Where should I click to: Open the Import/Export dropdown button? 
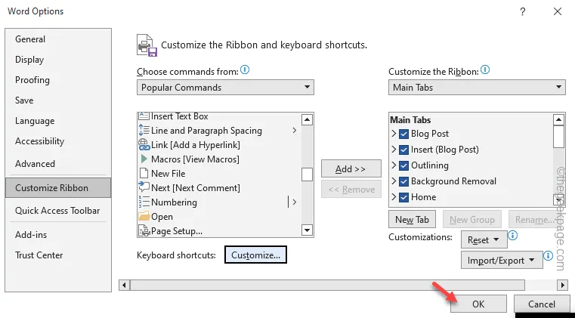coord(502,261)
